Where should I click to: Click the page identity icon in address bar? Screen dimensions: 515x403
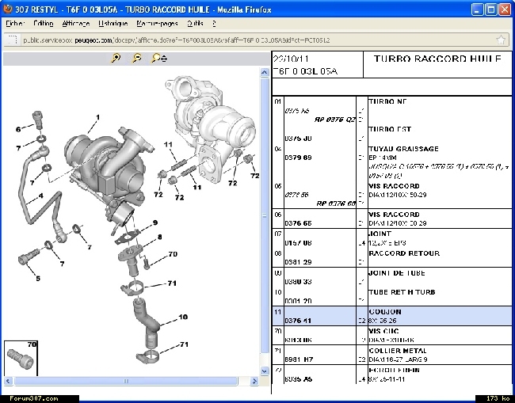pos(13,40)
